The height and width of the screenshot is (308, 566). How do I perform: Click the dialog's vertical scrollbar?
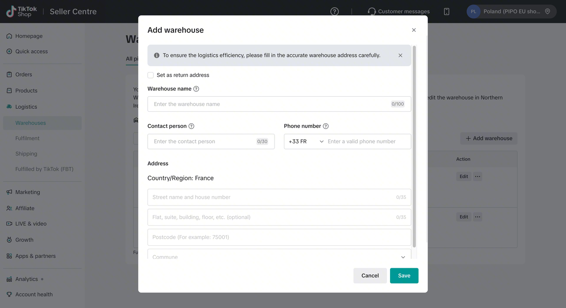click(x=414, y=146)
